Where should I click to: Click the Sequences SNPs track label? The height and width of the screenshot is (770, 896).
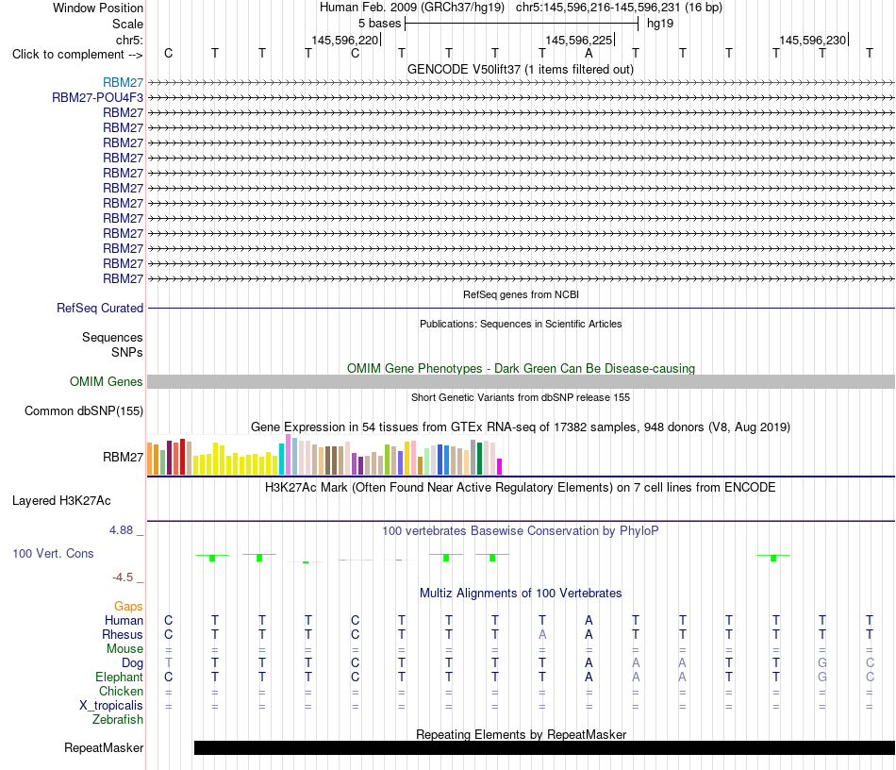pos(112,344)
